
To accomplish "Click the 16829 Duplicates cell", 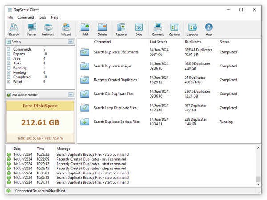I will pyautogui.click(x=198, y=66).
